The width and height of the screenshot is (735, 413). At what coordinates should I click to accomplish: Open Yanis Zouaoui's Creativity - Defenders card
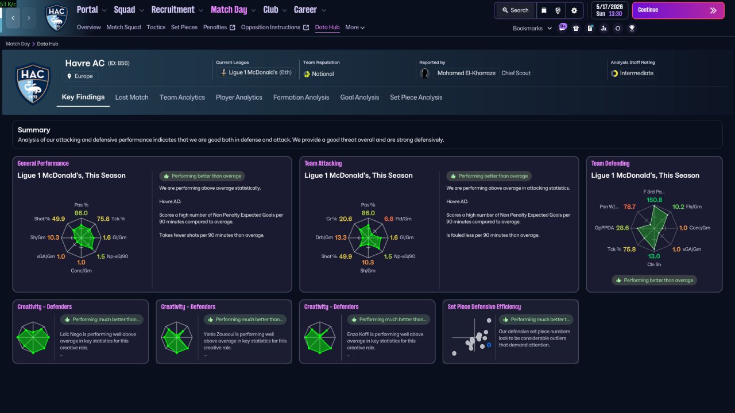click(x=223, y=332)
